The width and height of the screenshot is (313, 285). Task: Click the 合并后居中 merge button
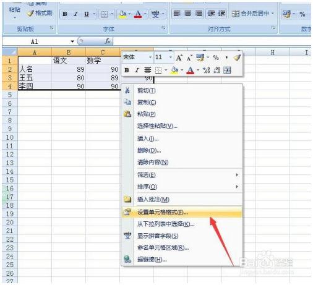pyautogui.click(x=253, y=14)
